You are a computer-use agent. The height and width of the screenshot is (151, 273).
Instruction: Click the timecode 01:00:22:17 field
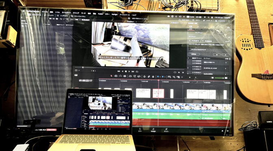[x=85, y=80]
